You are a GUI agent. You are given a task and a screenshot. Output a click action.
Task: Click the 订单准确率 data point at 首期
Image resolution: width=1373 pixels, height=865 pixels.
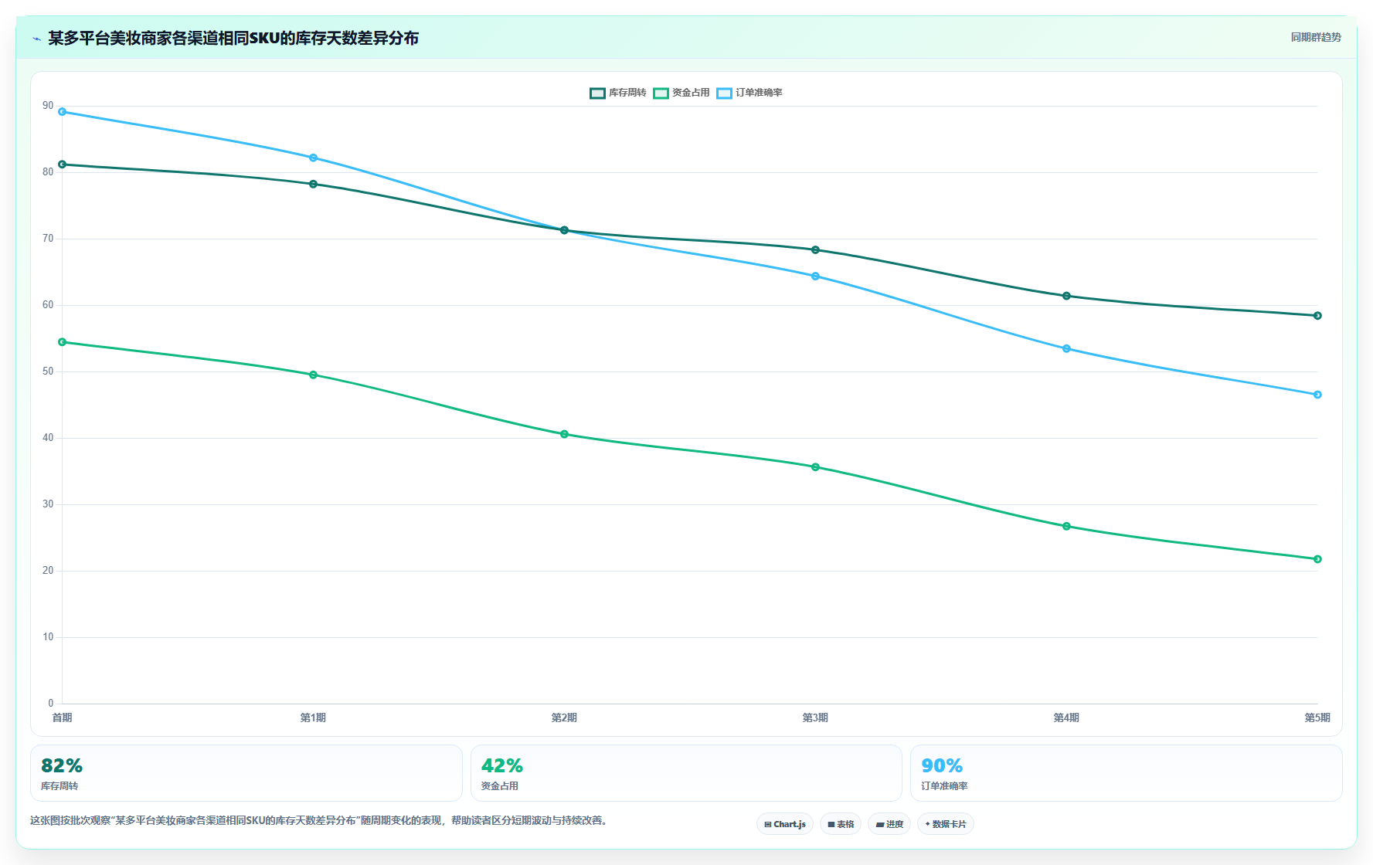click(x=63, y=112)
